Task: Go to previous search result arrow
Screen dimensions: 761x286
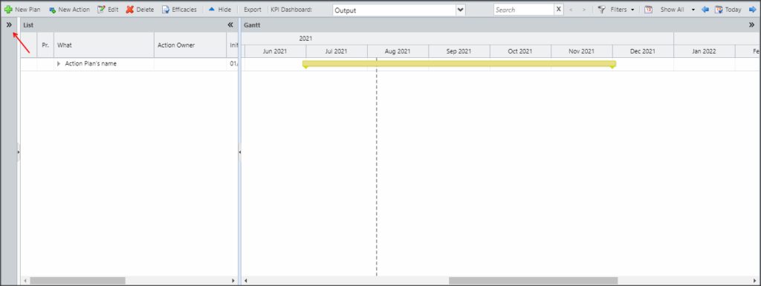Action: click(571, 10)
